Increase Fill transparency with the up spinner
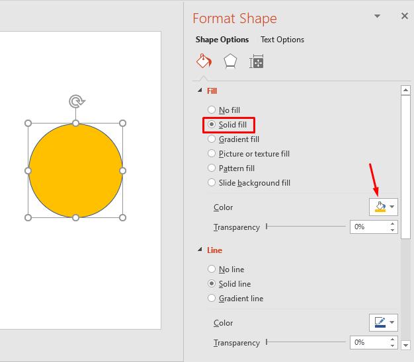Viewport: 414px width, 362px height. [393, 224]
